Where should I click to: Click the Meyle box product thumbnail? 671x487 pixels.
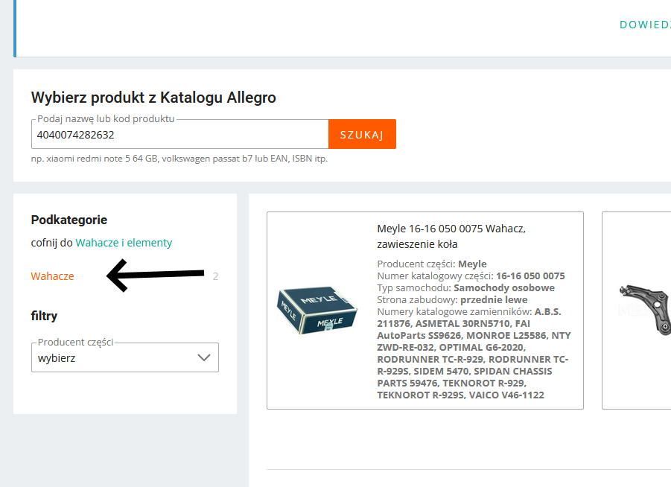[x=317, y=311]
